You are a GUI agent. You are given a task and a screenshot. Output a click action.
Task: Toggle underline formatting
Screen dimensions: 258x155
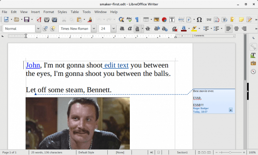(137, 29)
